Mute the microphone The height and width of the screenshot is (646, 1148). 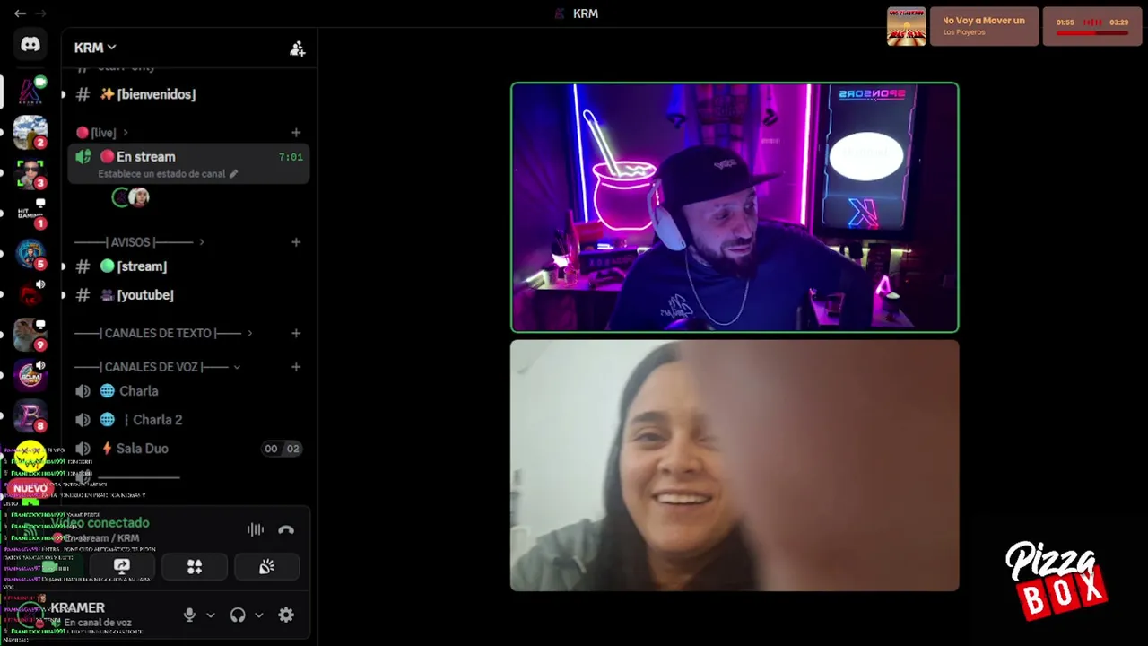point(189,615)
